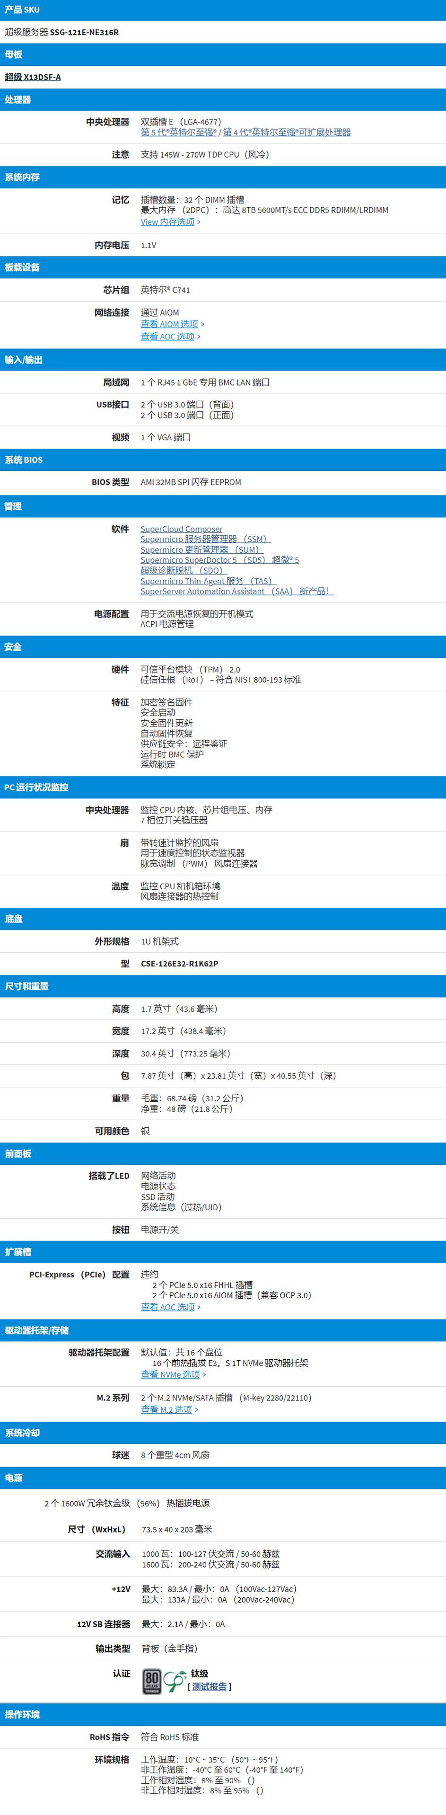Open 超级诊断脱机 (SDO) link

click(x=183, y=571)
